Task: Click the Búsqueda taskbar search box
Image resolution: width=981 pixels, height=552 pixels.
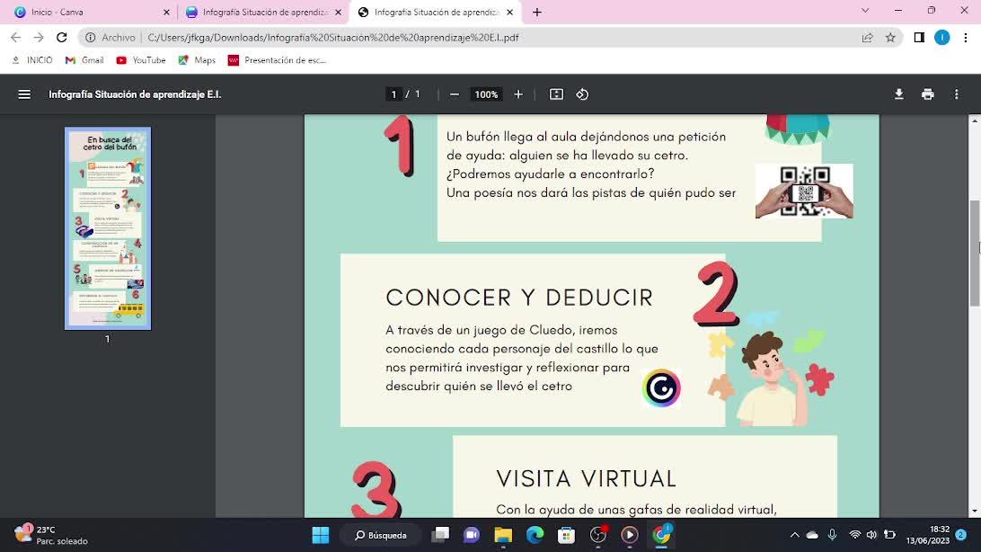Action: point(381,535)
